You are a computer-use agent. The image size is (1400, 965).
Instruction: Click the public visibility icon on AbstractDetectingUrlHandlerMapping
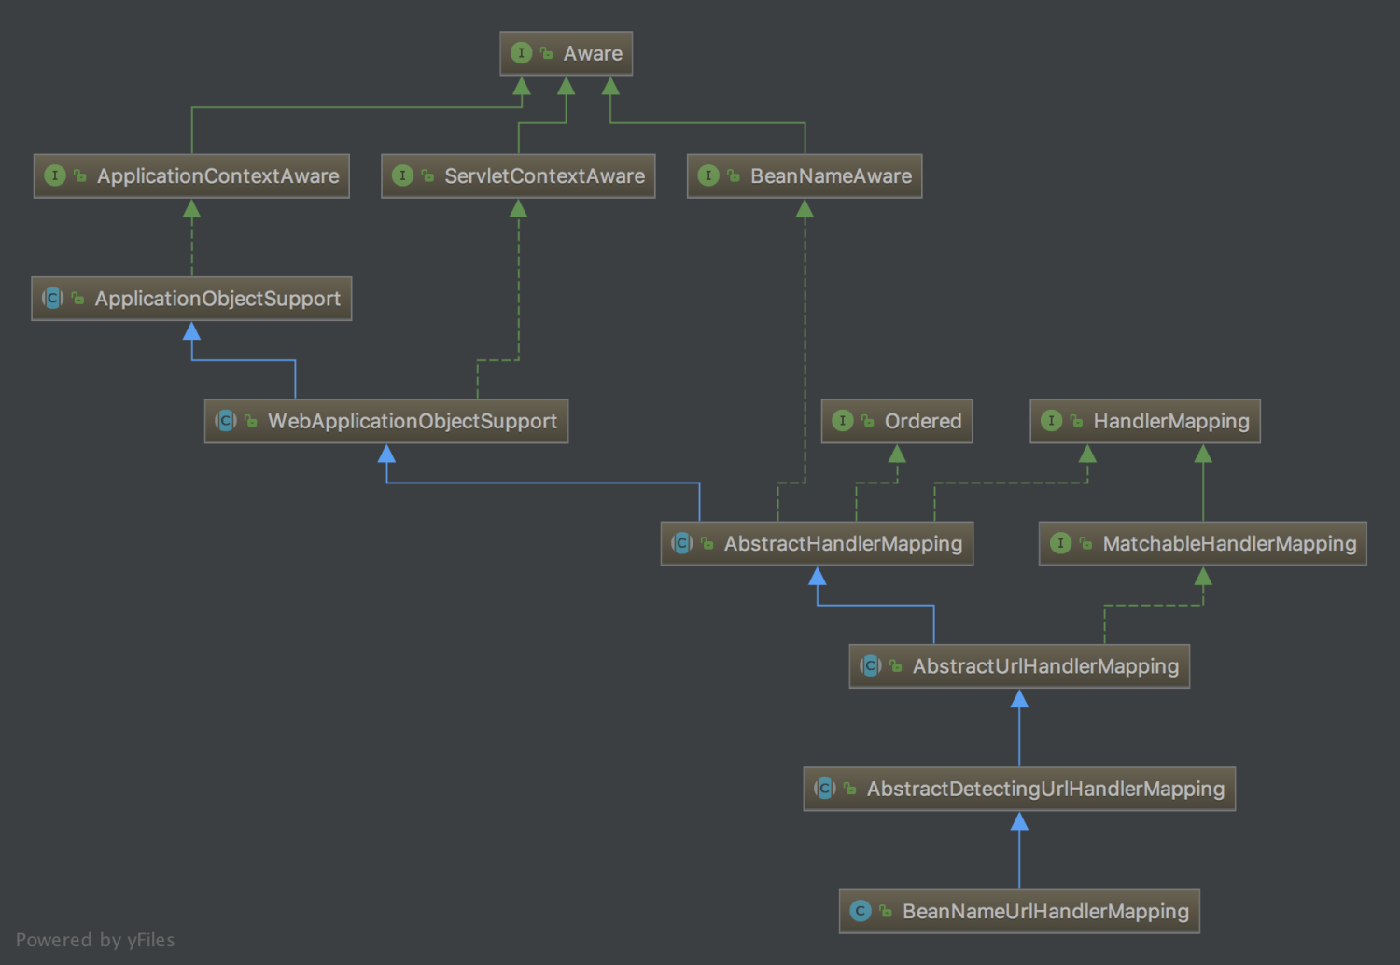coord(850,789)
